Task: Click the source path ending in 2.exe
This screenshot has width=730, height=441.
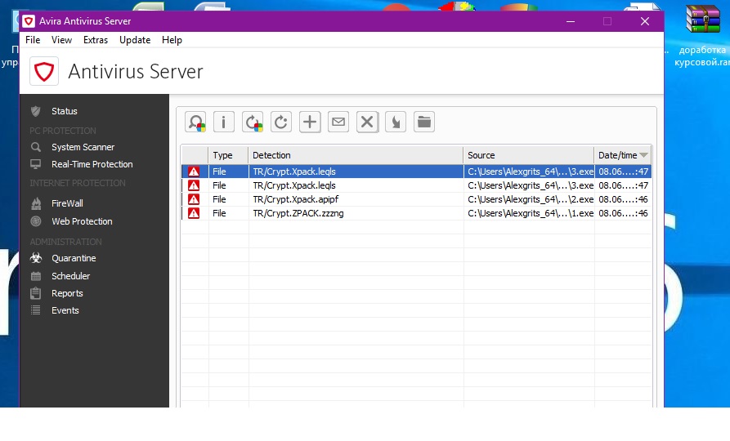Action: (531, 199)
